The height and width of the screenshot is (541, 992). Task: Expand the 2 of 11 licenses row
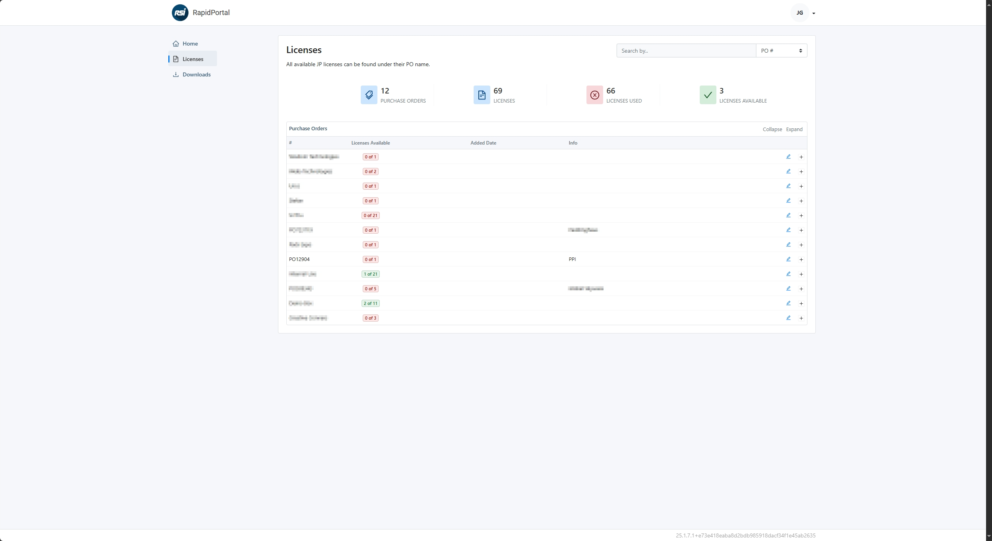[x=801, y=304]
